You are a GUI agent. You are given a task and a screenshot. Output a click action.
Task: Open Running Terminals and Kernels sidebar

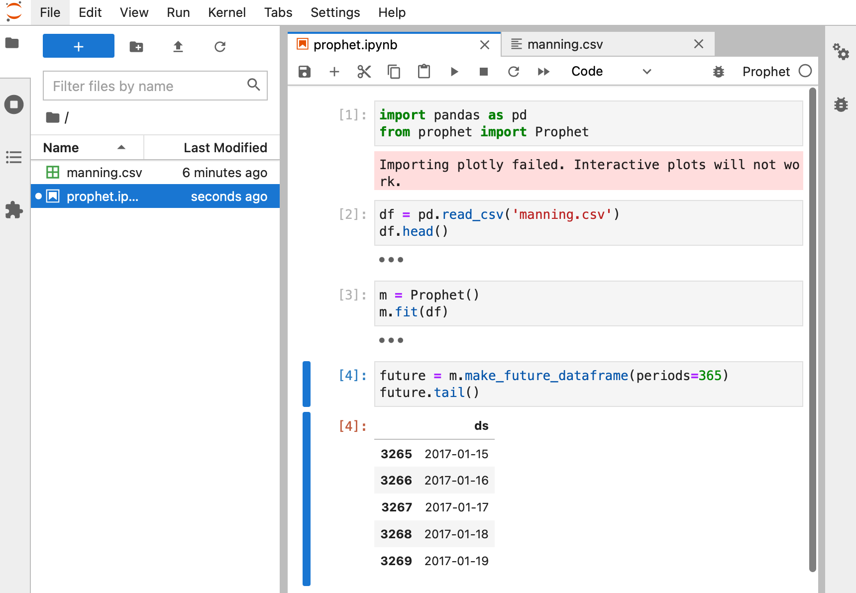(x=14, y=104)
